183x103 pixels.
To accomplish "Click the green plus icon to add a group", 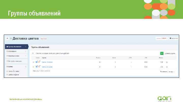I will pyautogui.click(x=162, y=53).
